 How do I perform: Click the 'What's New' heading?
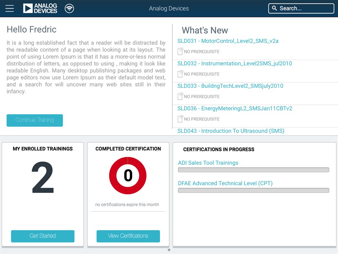click(205, 30)
